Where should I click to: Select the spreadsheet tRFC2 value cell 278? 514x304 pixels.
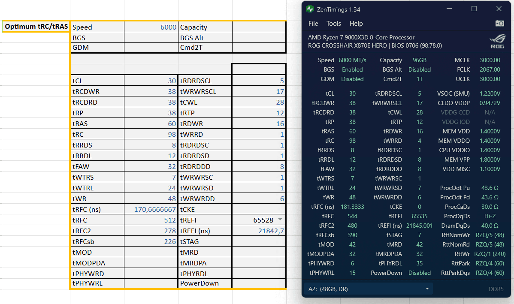[x=151, y=231]
